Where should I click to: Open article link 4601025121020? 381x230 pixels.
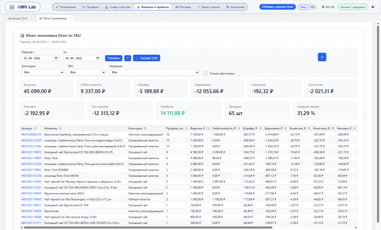[x=31, y=140]
